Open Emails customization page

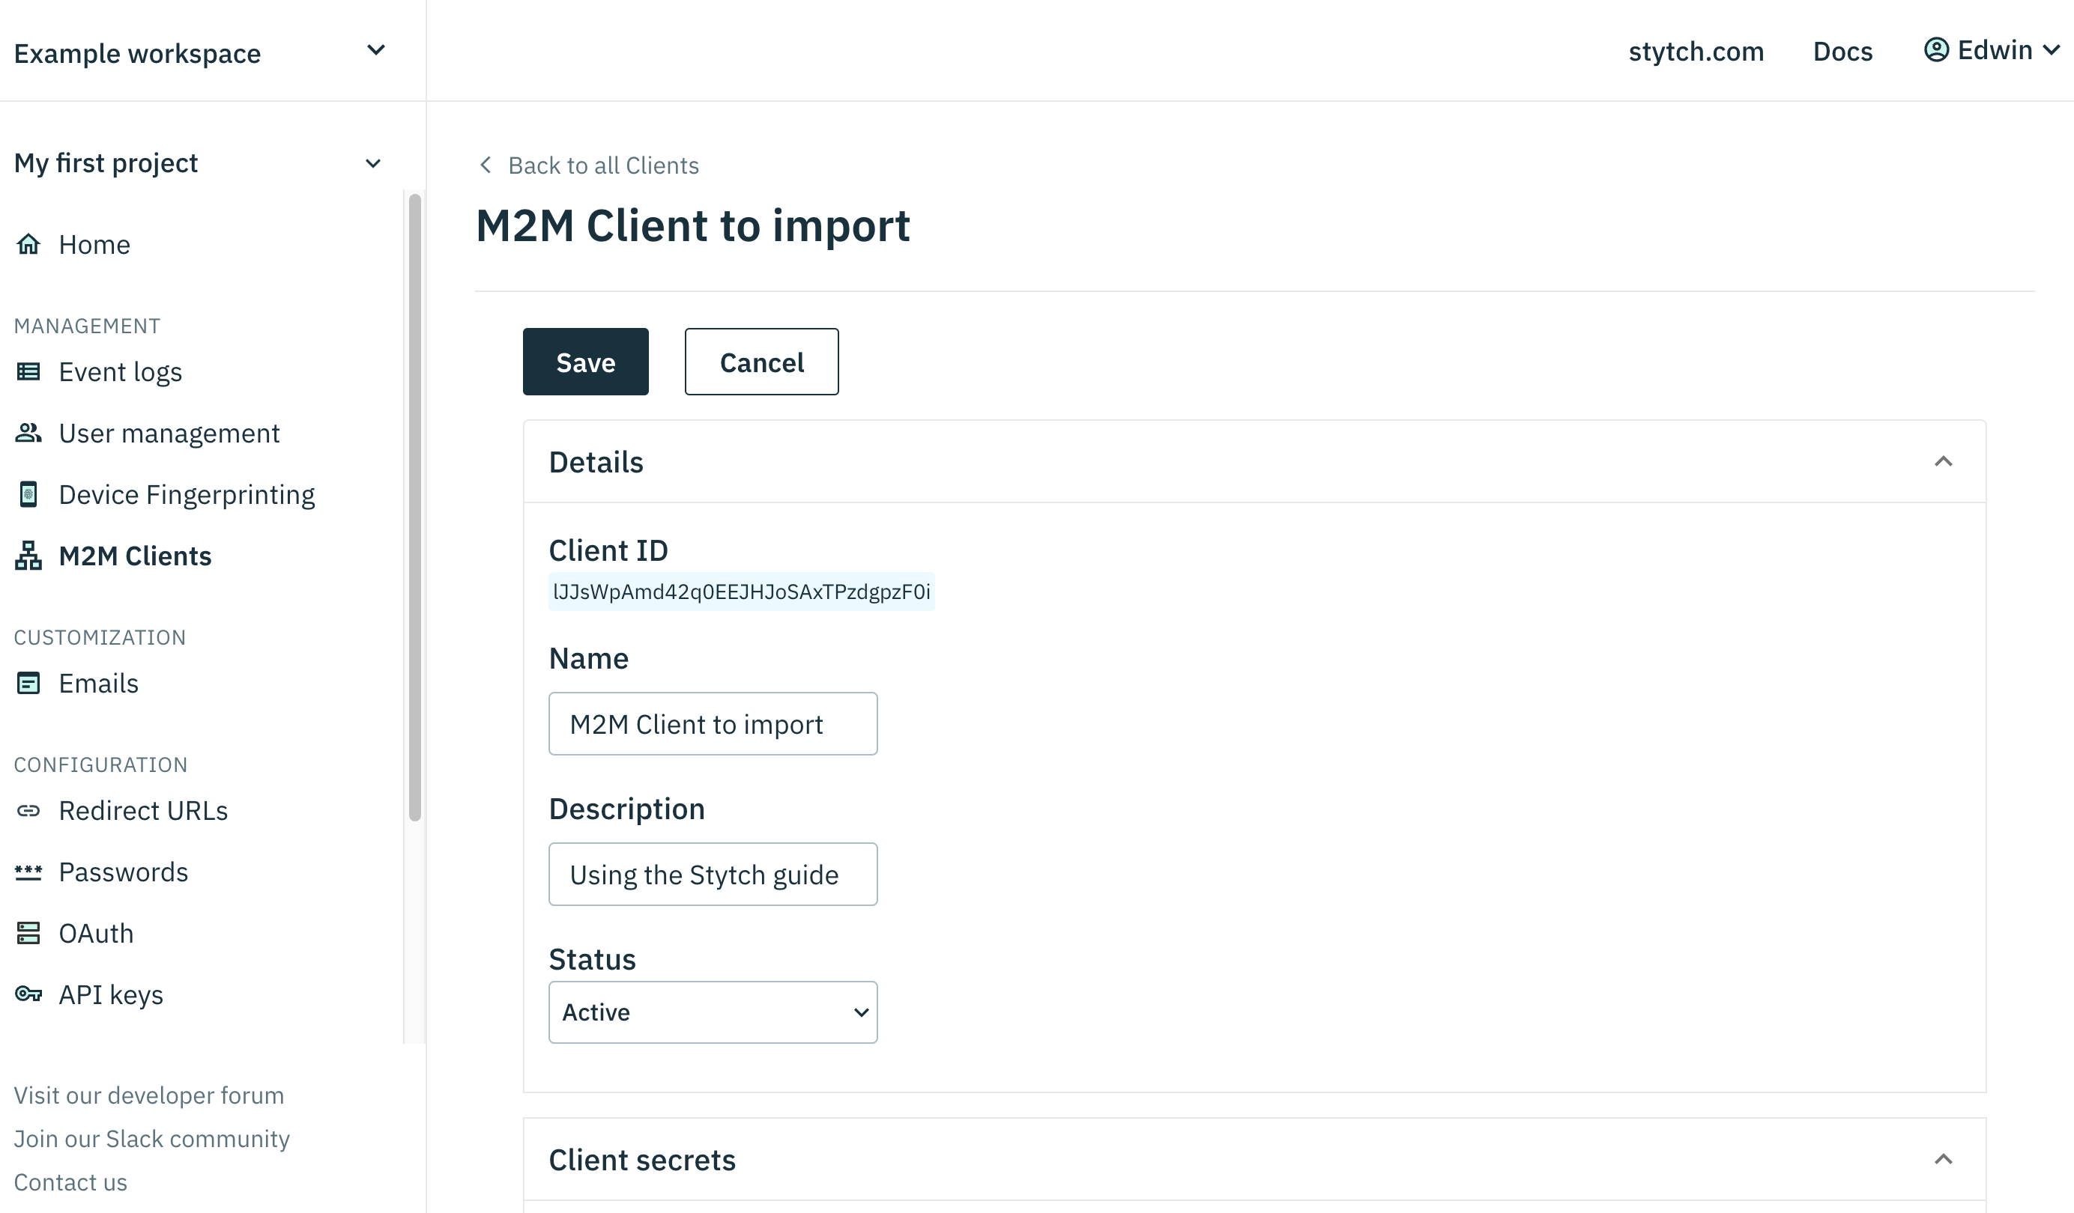(x=98, y=684)
